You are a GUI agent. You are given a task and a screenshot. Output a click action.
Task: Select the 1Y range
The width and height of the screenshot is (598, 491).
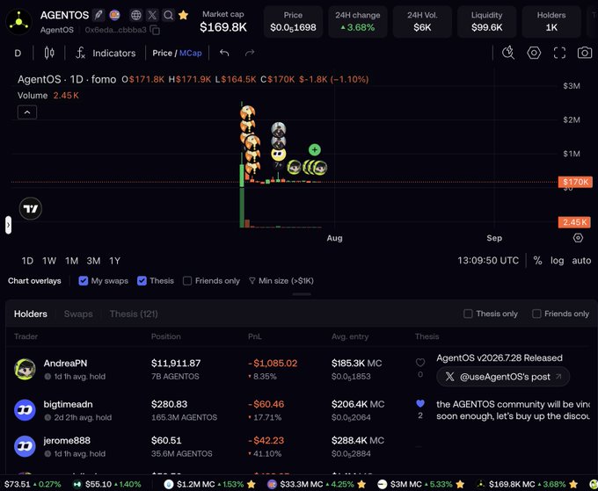click(115, 261)
